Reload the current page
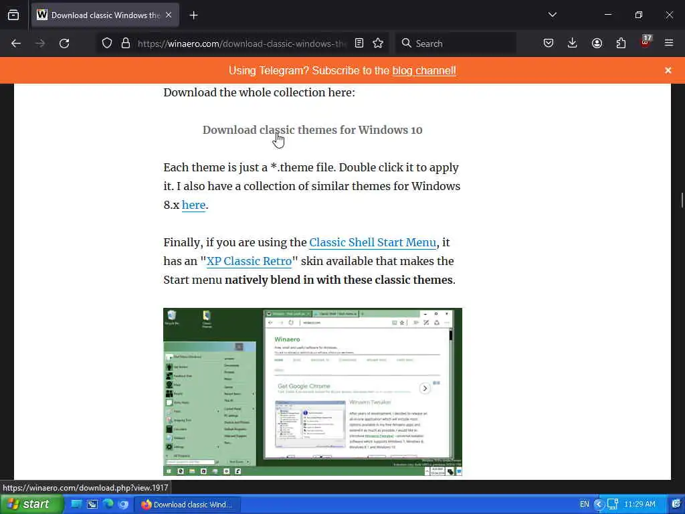This screenshot has height=514, width=685. (x=64, y=44)
